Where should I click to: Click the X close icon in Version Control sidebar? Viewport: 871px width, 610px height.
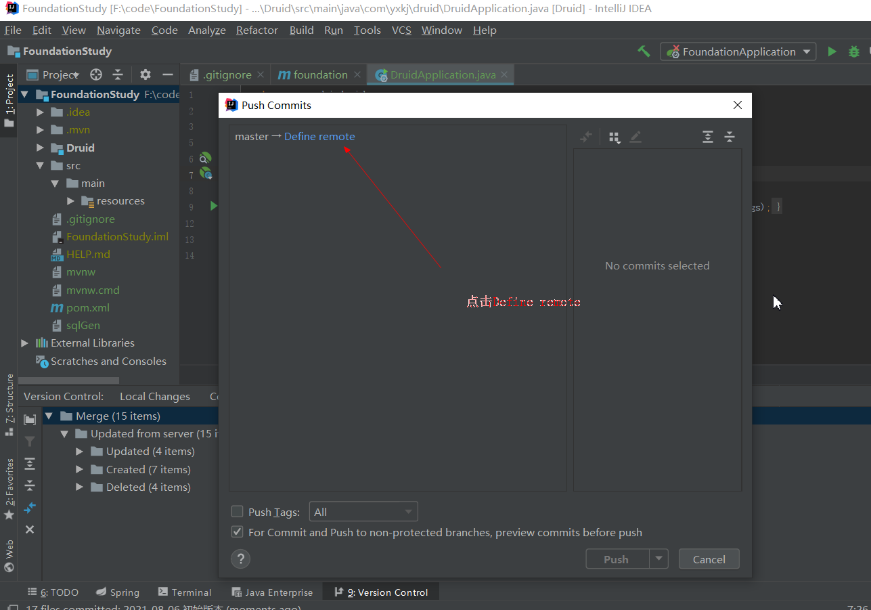pos(30,529)
